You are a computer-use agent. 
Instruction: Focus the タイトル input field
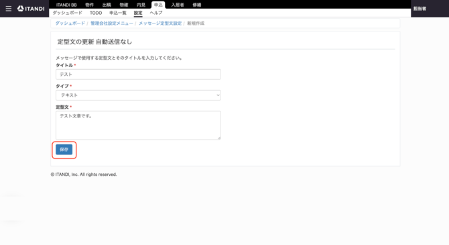pyautogui.click(x=138, y=75)
